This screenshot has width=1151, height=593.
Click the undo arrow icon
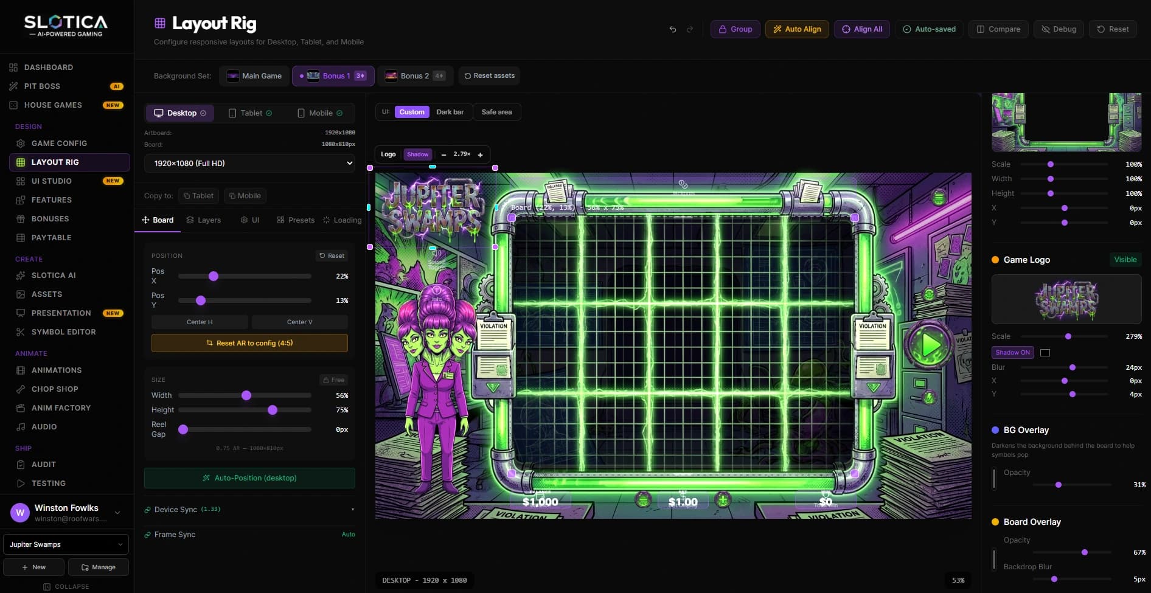(673, 29)
